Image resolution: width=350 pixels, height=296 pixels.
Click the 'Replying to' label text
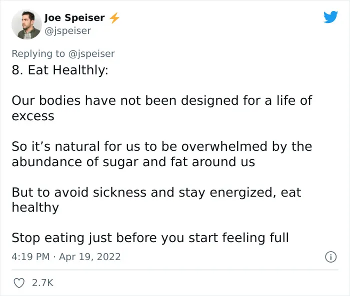(38, 54)
